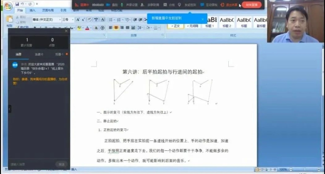Close the dark live chat panel
This screenshot has width=325, height=174.
coord(66,31)
